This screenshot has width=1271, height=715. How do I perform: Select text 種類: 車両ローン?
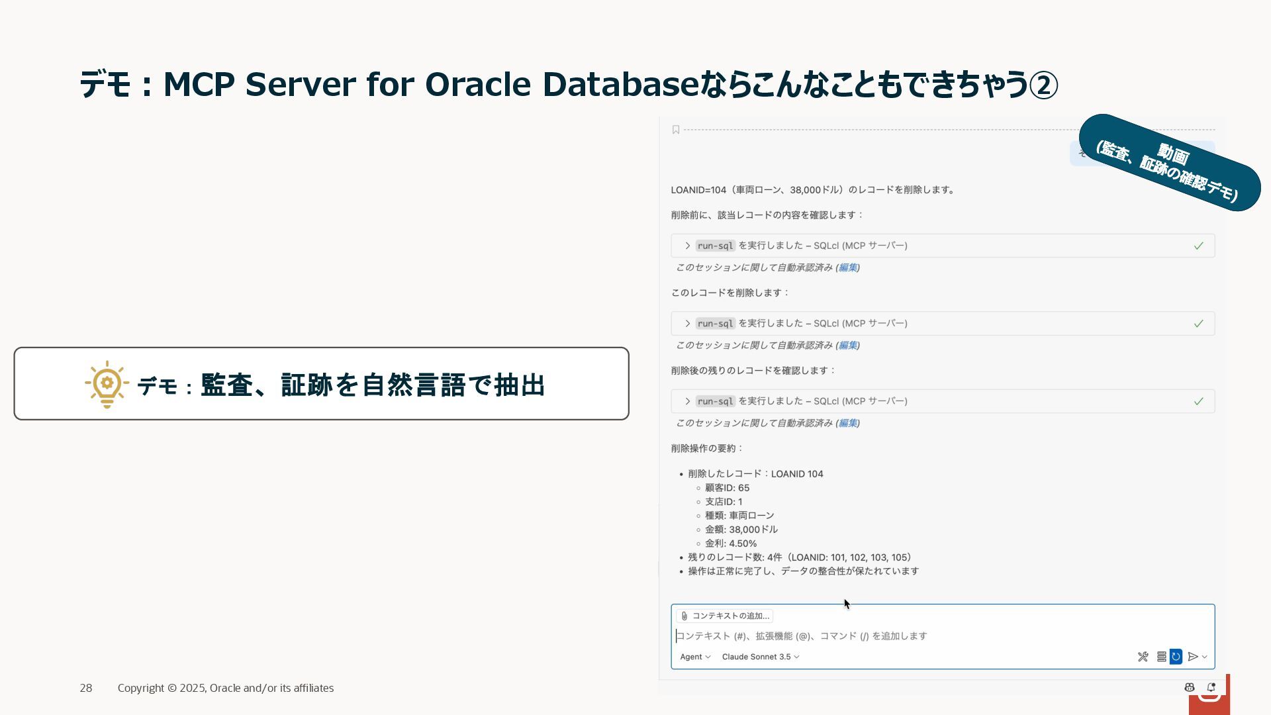[x=739, y=516]
